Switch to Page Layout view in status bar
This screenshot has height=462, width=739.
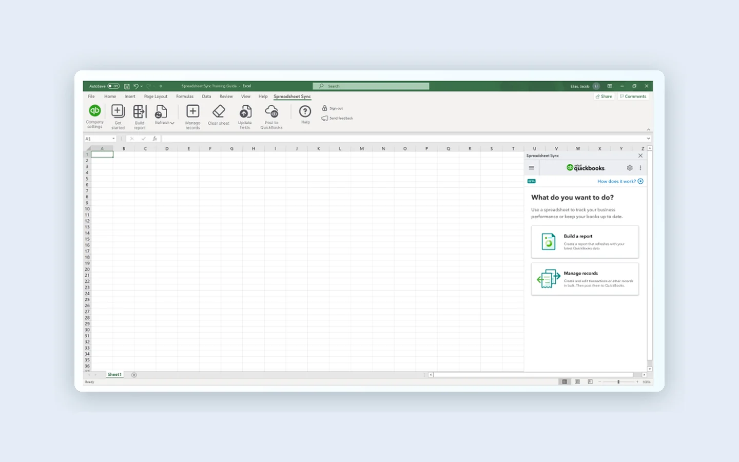pyautogui.click(x=577, y=382)
